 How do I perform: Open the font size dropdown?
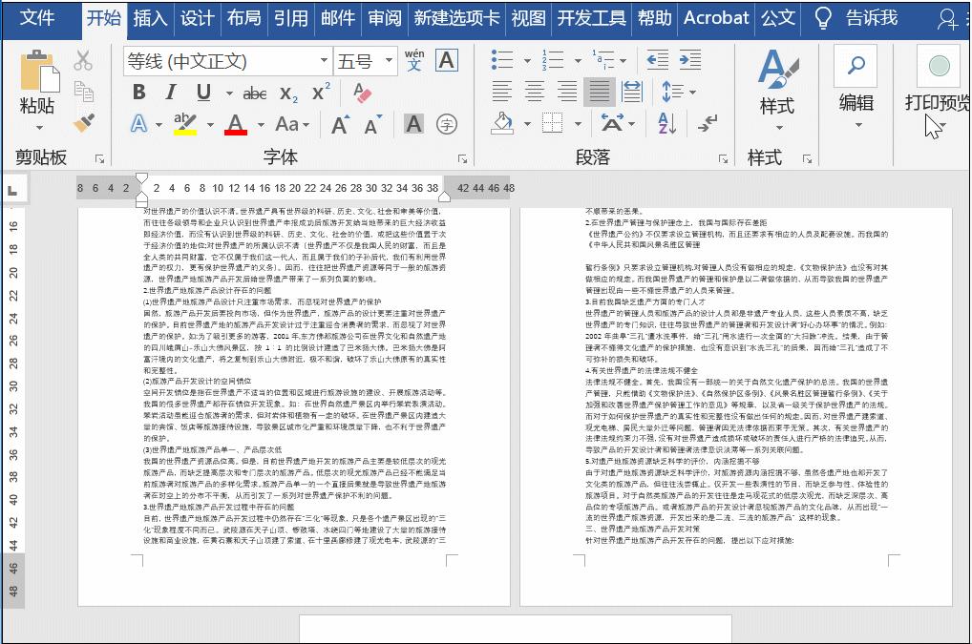[389, 60]
